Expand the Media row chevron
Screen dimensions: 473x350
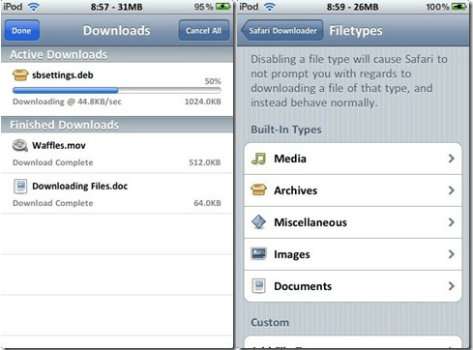[x=452, y=159]
